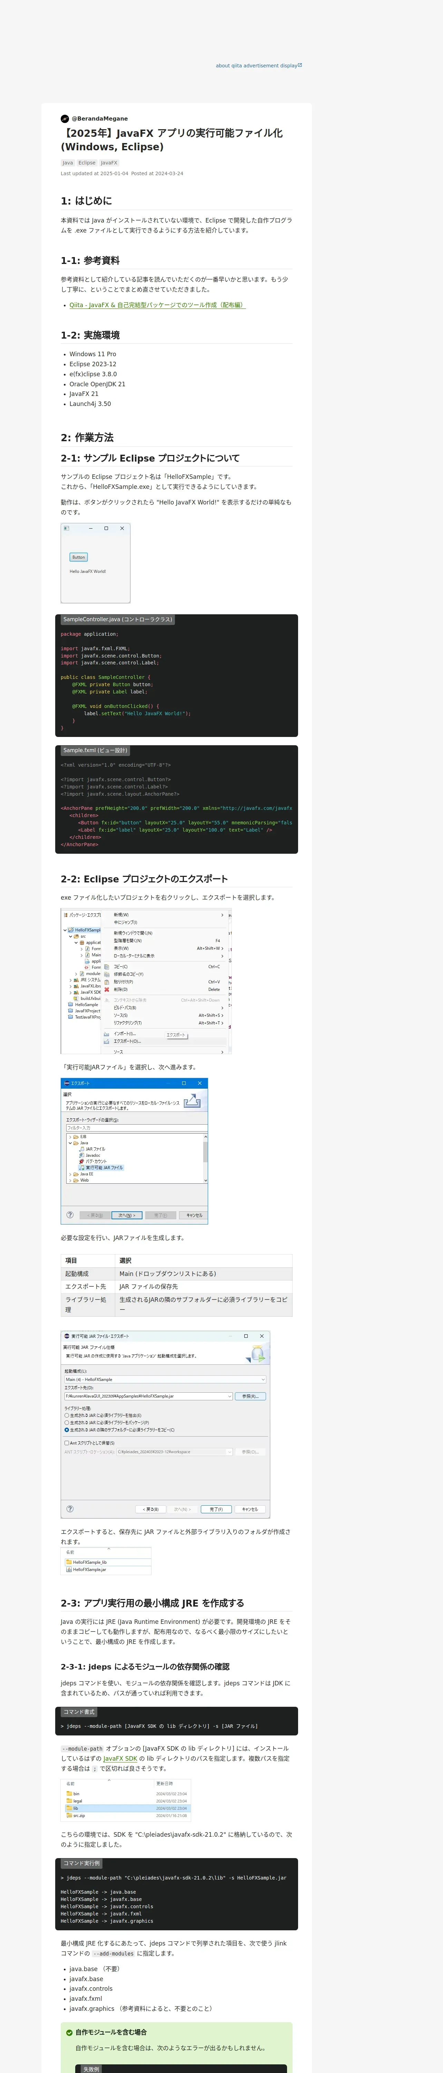Click the help icon in the JAR export dialog
The width and height of the screenshot is (443, 2073).
coord(70,1509)
